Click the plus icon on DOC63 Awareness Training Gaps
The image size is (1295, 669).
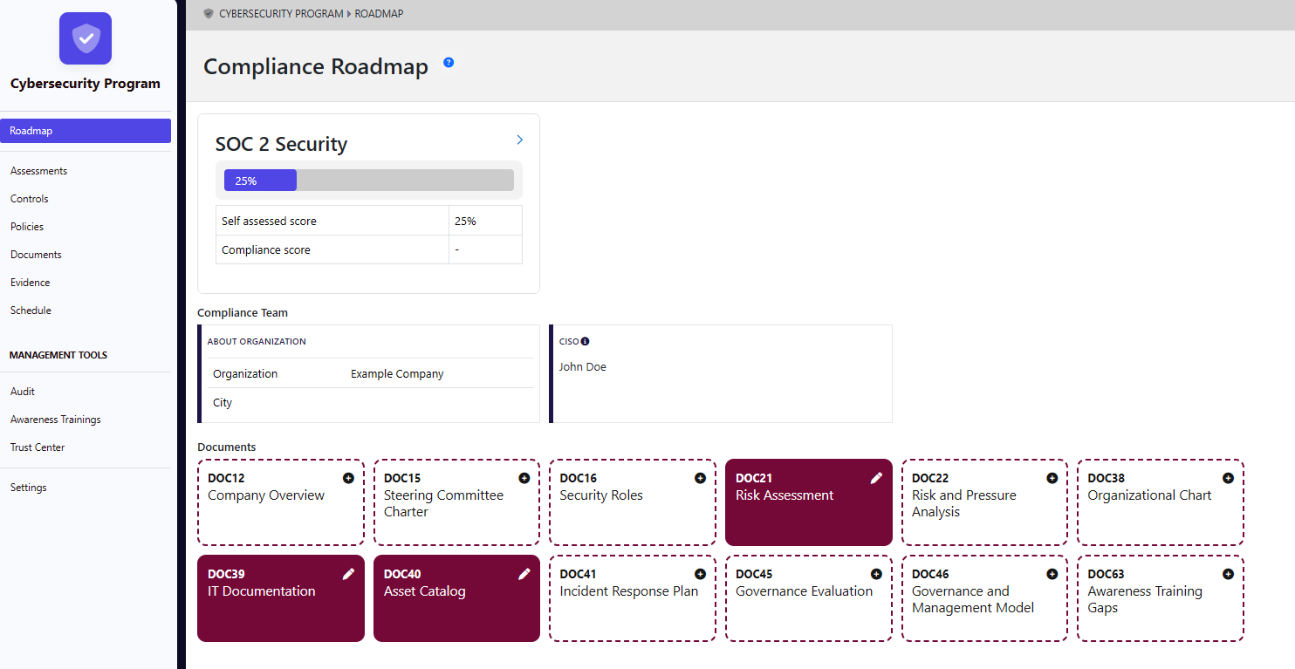coord(1228,574)
